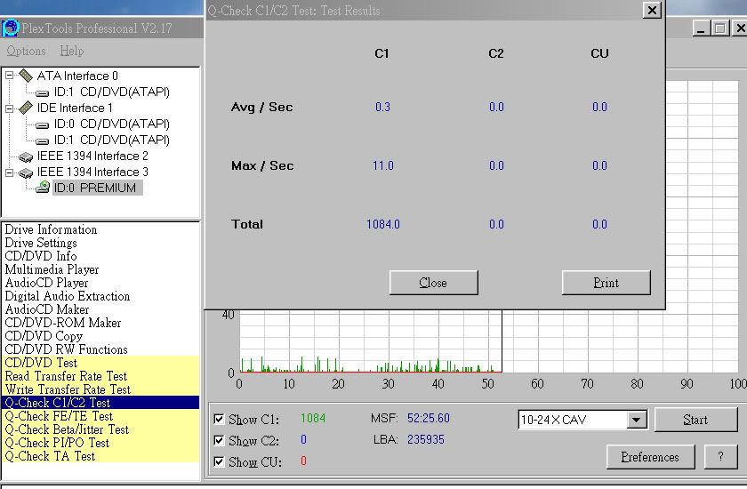
Task: Click the LBA value 235935
Action: coord(425,439)
